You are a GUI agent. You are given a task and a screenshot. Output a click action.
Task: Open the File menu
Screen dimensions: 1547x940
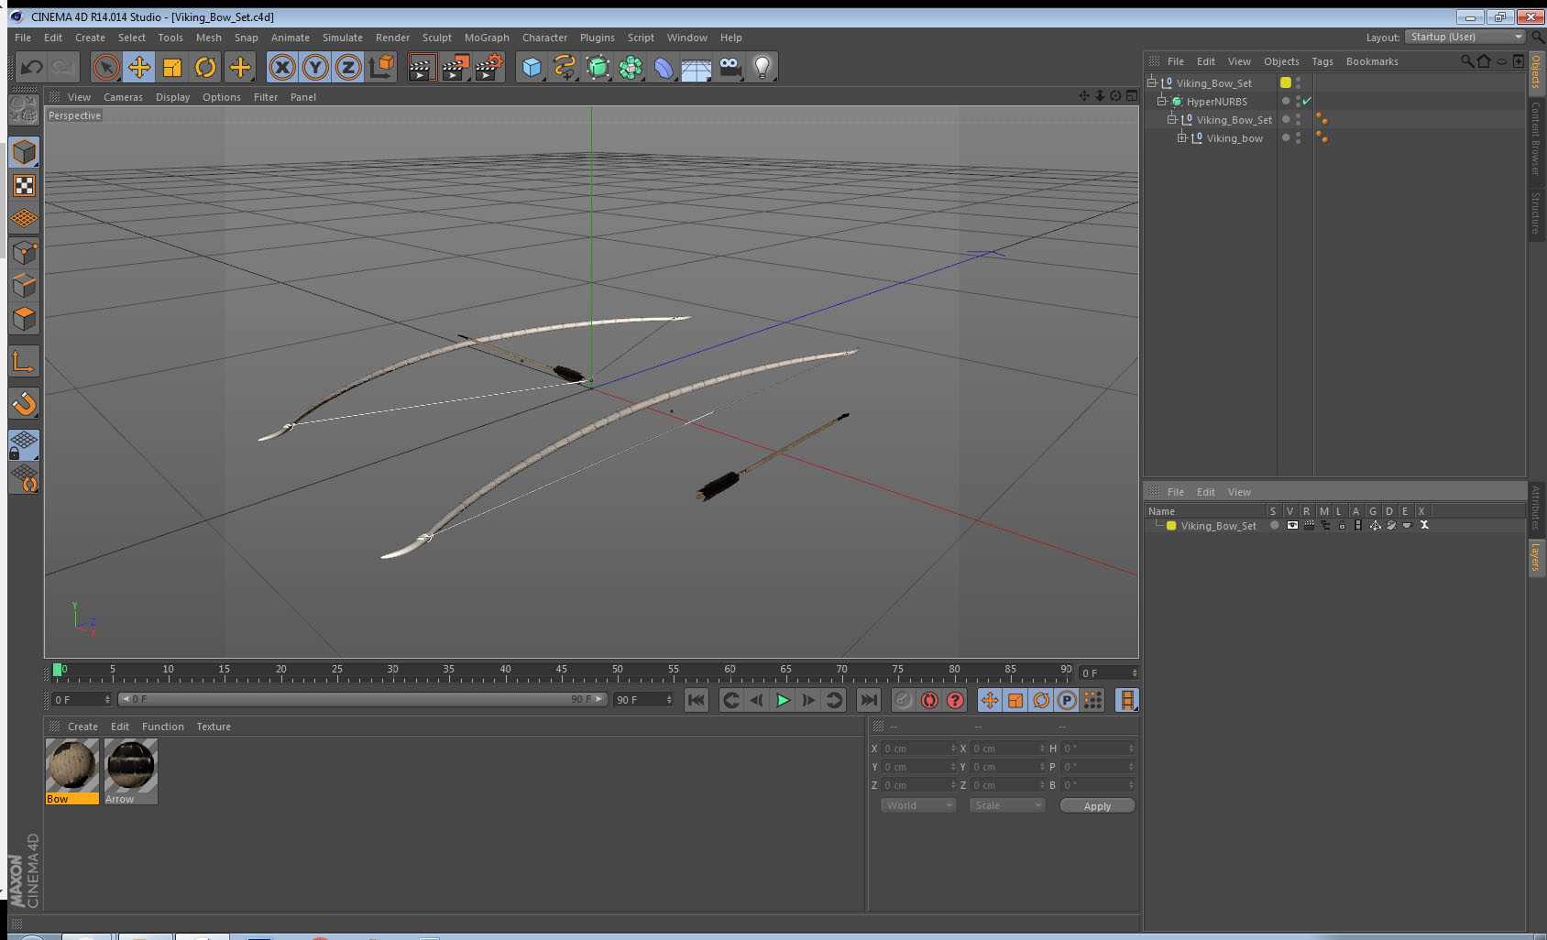[x=23, y=38]
